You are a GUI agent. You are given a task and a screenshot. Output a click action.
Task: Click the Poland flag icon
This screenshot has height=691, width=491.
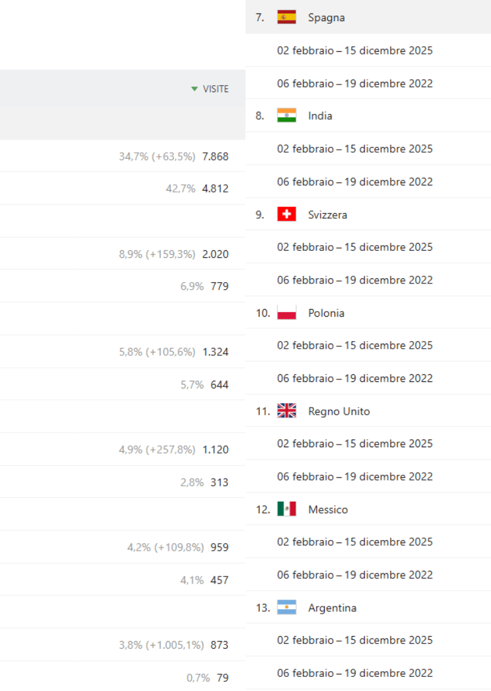pyautogui.click(x=286, y=313)
